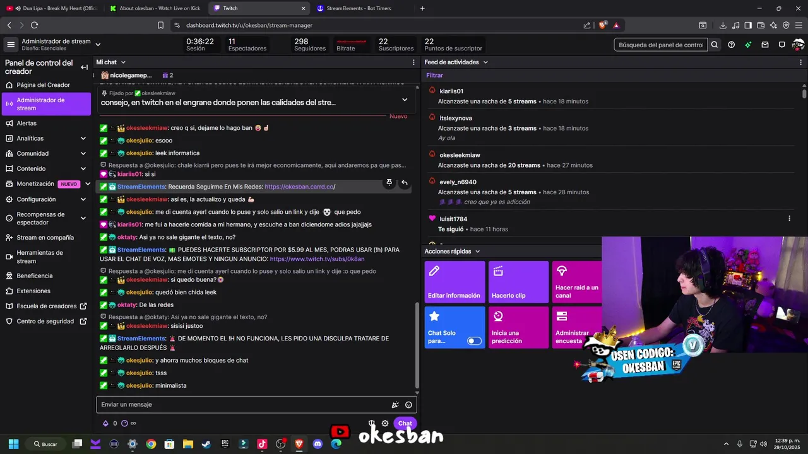Open Stream en compañía in sidebar
Viewport: 808px width, 454px height.
[x=45, y=238]
